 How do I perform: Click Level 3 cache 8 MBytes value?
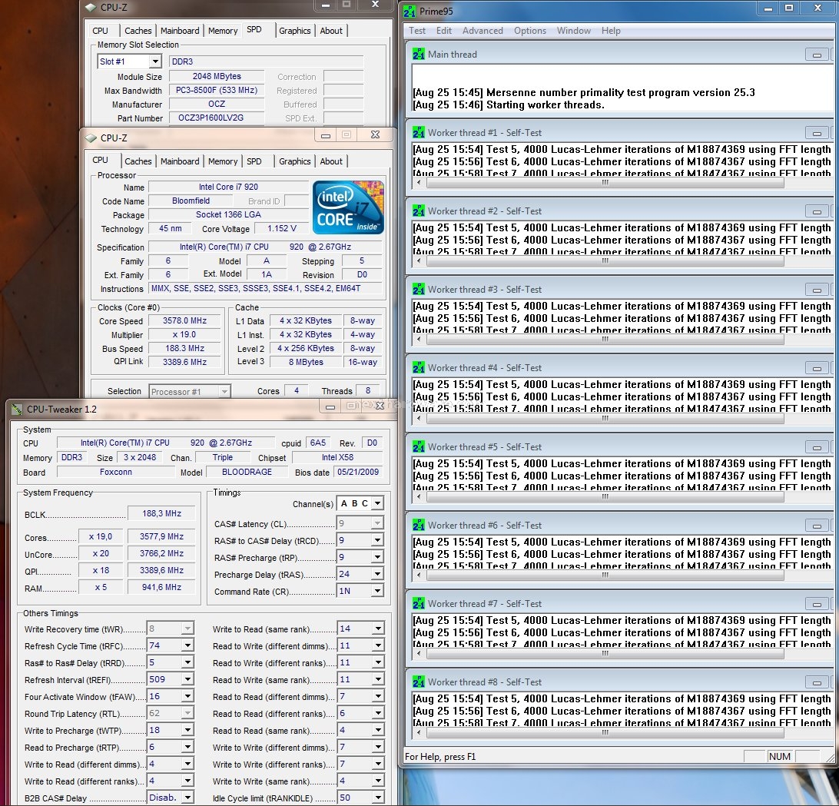(x=306, y=362)
